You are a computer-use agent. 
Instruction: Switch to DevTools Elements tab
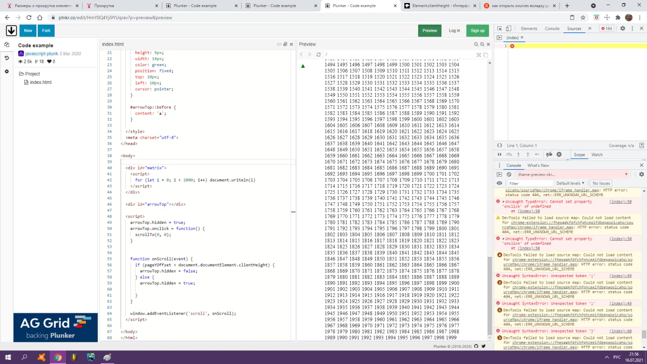(x=529, y=29)
